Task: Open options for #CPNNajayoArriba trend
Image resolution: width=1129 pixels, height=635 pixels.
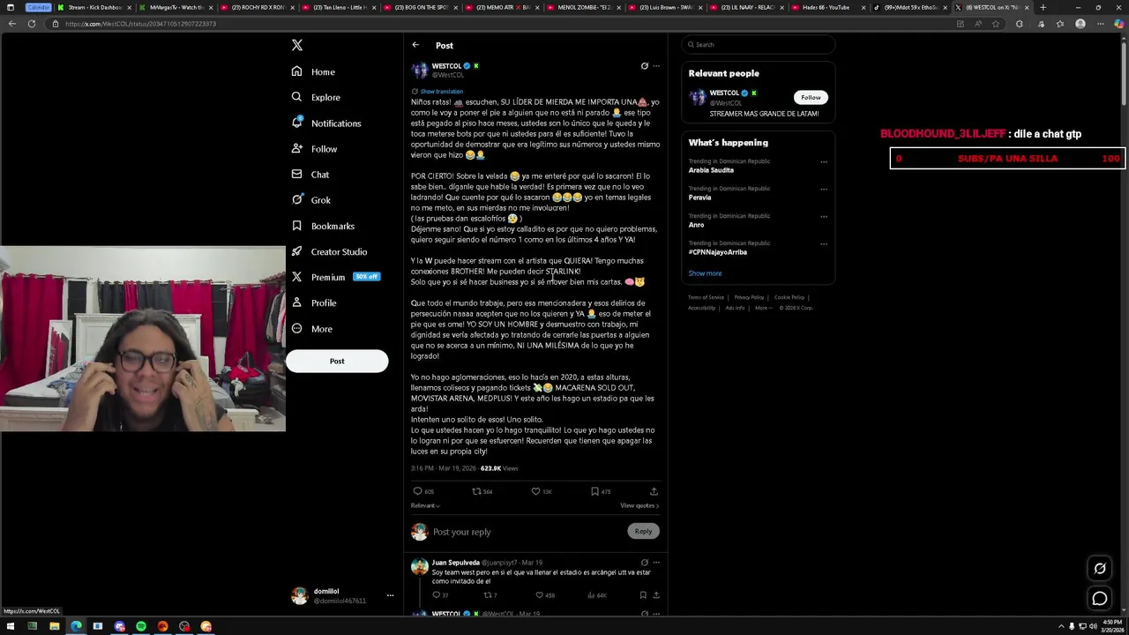Action: point(824,244)
